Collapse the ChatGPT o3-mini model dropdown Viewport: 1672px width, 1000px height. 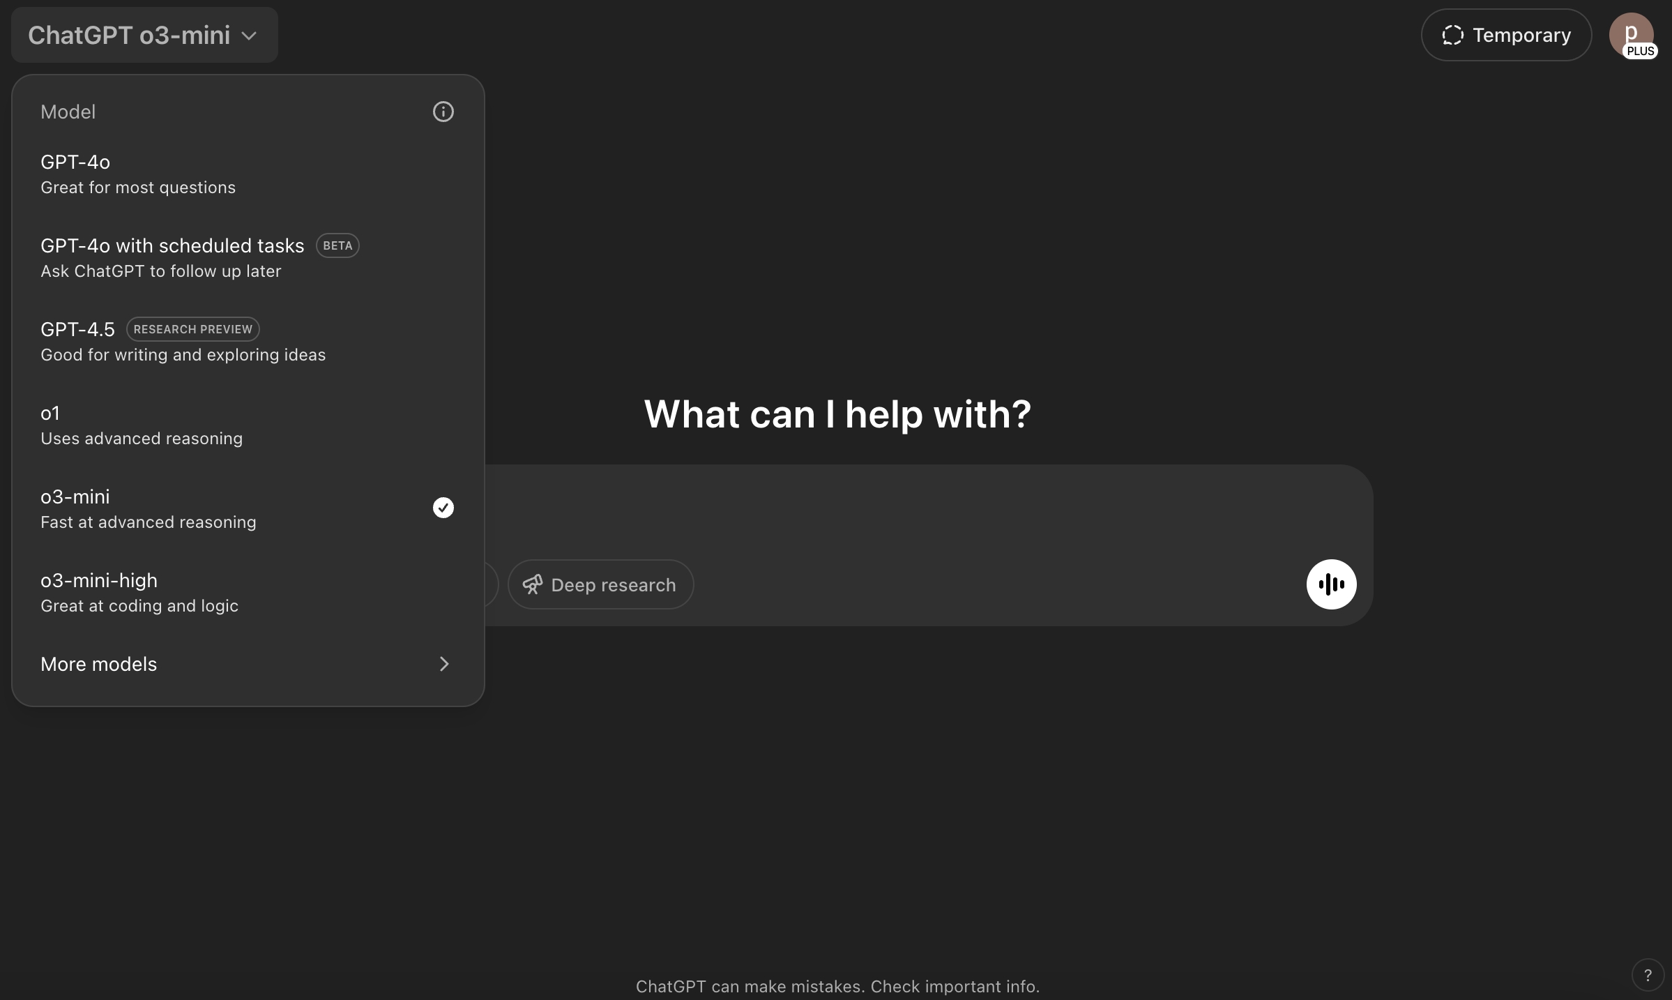click(x=144, y=35)
